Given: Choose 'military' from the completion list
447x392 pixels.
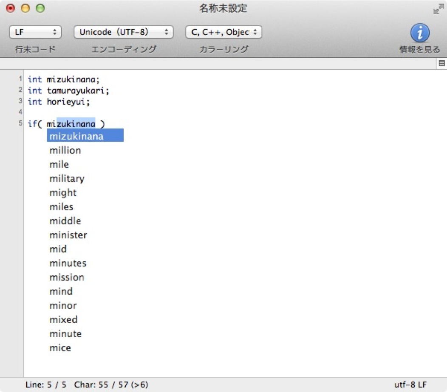Looking at the screenshot, I should click(67, 179).
